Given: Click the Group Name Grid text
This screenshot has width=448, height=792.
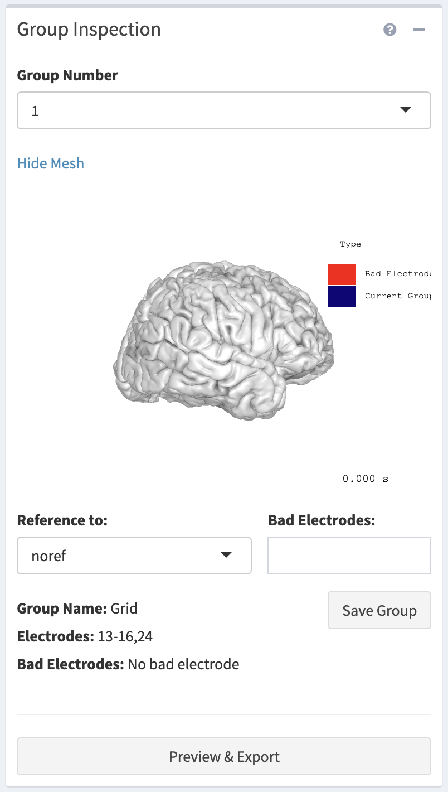Looking at the screenshot, I should click(x=77, y=608).
